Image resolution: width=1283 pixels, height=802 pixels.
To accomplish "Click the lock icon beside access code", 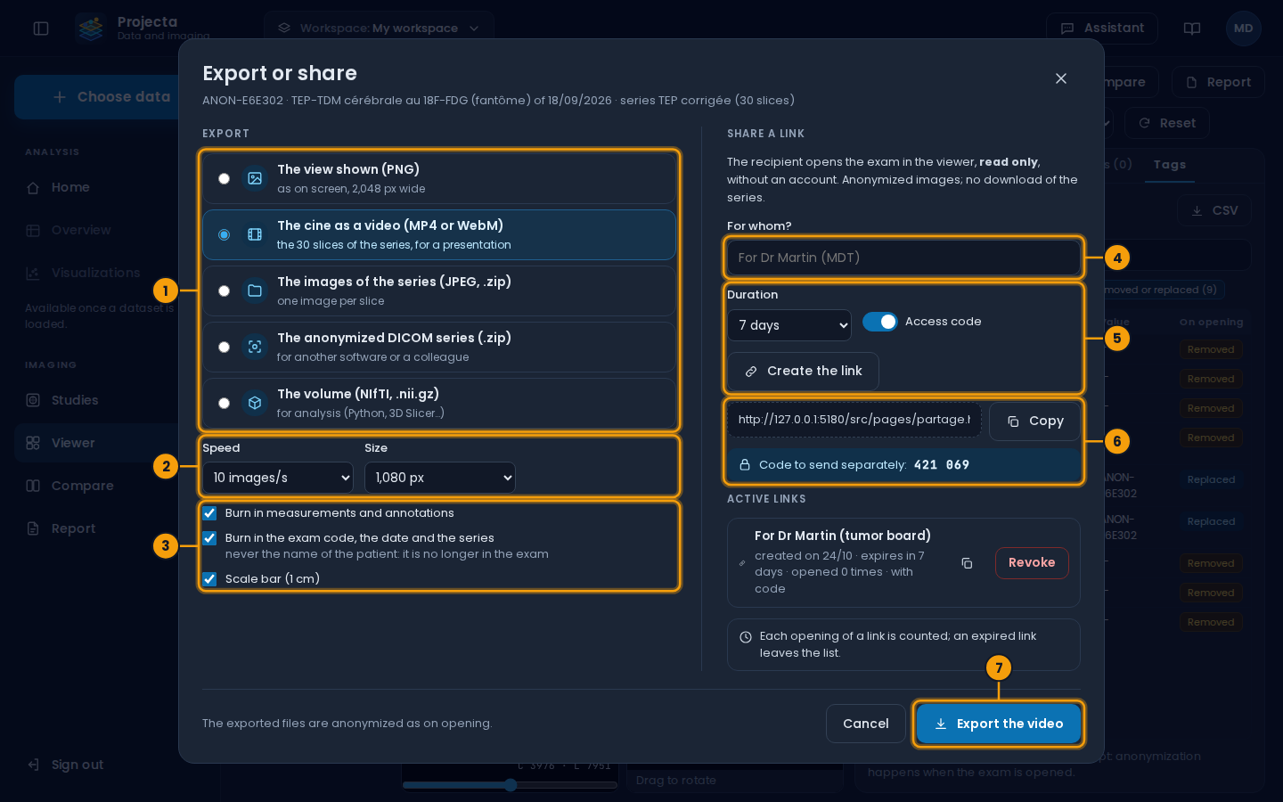I will point(745,465).
